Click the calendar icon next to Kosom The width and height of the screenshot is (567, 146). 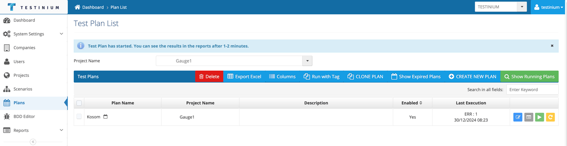106,117
